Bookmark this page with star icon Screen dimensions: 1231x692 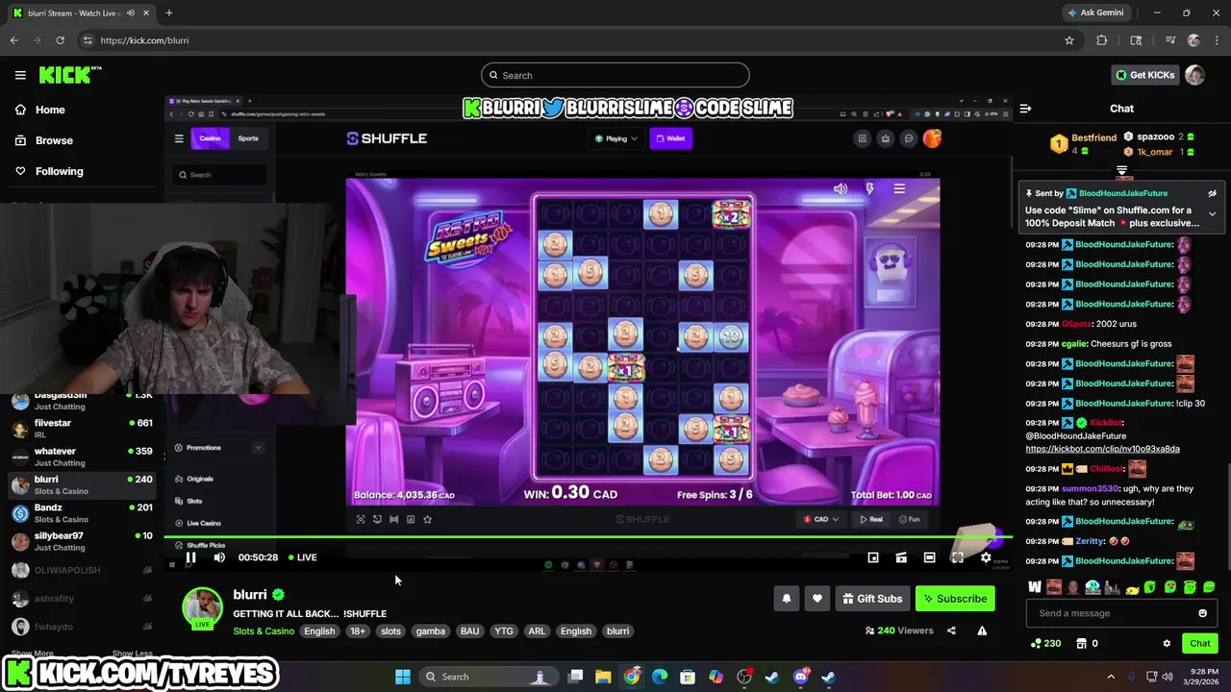pyautogui.click(x=1068, y=40)
